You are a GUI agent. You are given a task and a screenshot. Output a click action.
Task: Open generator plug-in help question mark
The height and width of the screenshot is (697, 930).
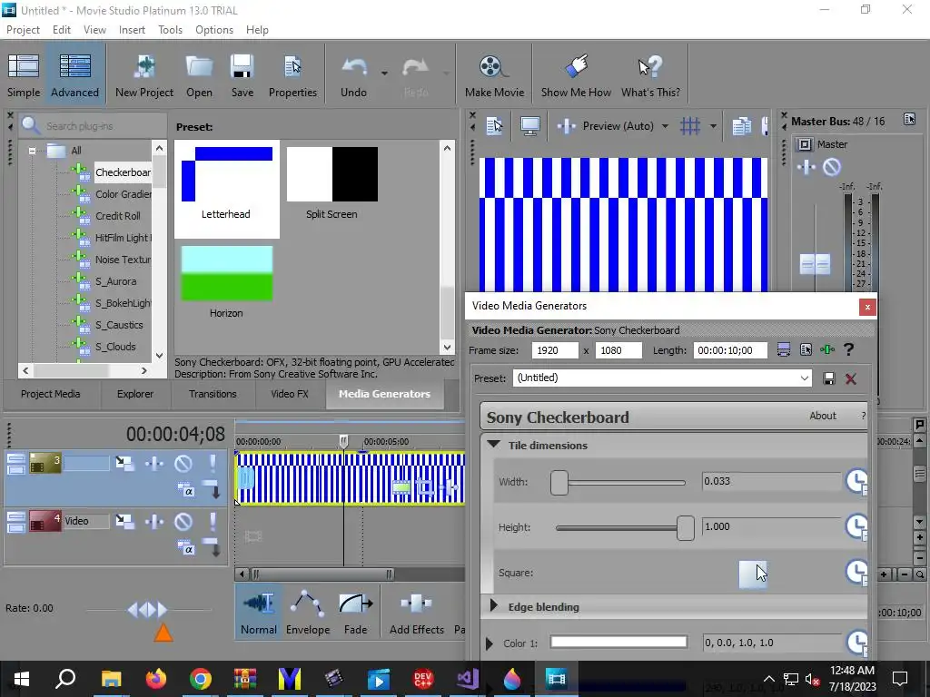point(849,349)
